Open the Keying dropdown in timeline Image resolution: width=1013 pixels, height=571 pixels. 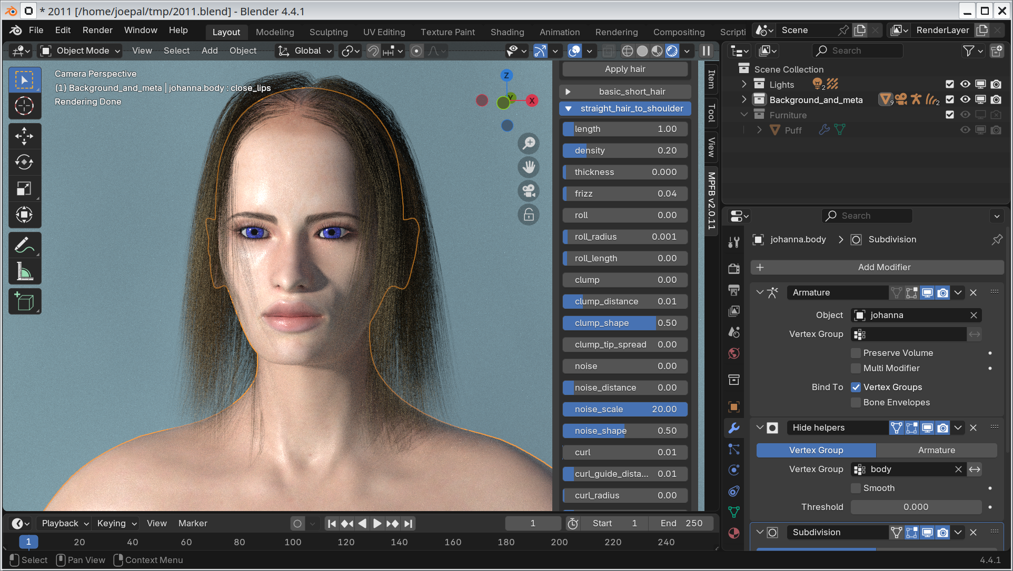[x=117, y=523]
